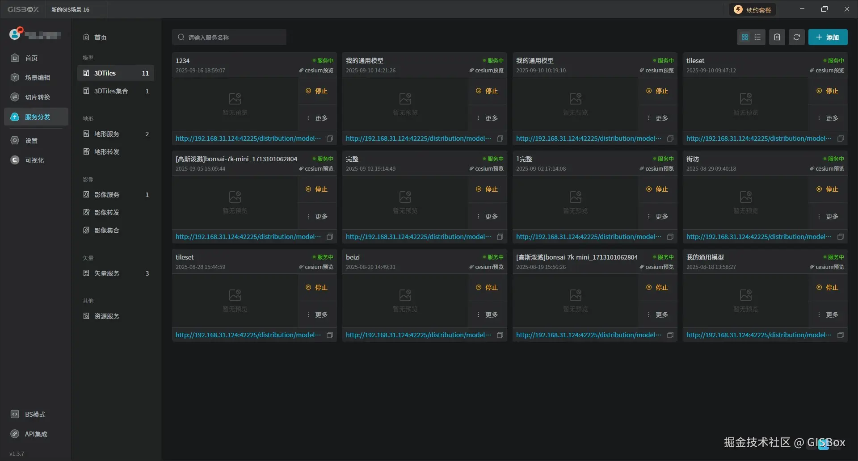
Task: Focus the 请输入服务名称 search field
Action: pos(229,38)
